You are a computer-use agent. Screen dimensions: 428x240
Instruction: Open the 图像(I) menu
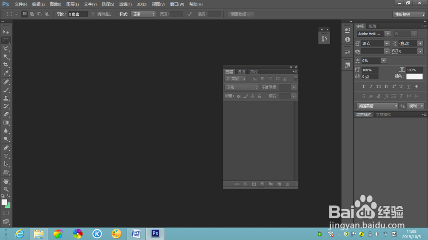tap(55, 4)
